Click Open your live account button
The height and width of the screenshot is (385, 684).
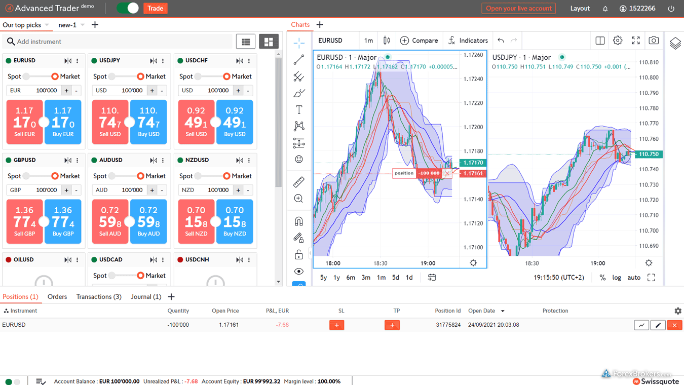pyautogui.click(x=518, y=9)
